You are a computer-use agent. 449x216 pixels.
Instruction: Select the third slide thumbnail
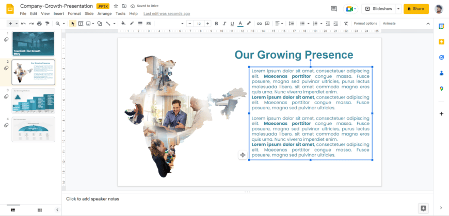[x=33, y=101]
